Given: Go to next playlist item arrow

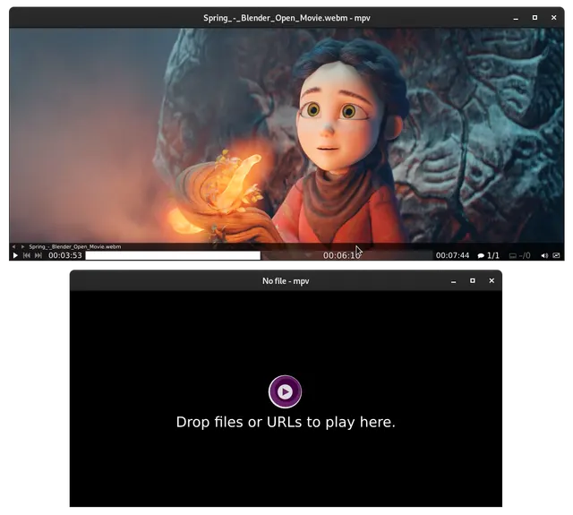Looking at the screenshot, I should [x=22, y=246].
